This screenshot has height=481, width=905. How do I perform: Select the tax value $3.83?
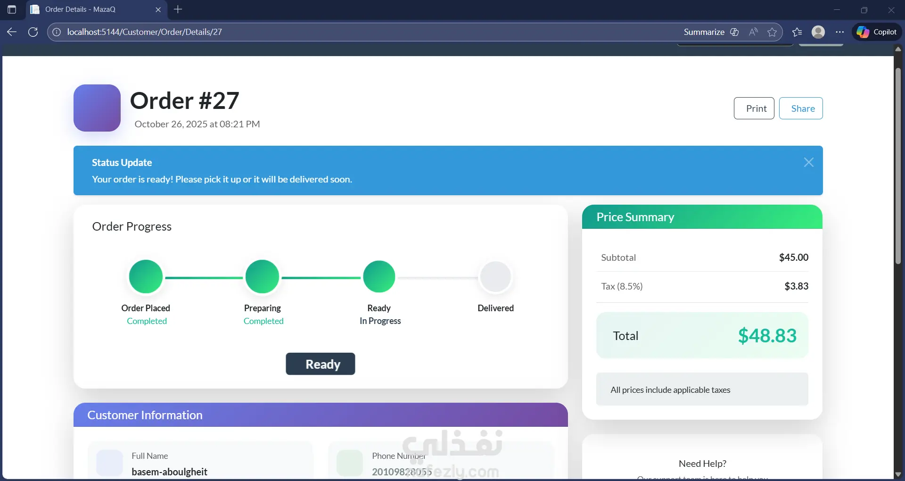tap(797, 286)
